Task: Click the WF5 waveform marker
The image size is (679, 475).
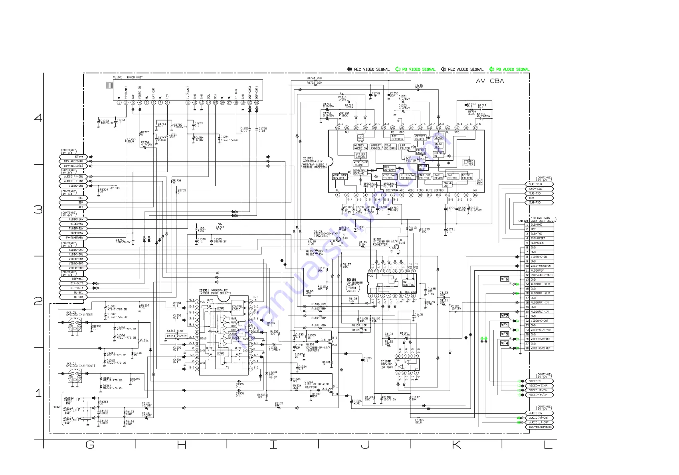Action: point(505,334)
